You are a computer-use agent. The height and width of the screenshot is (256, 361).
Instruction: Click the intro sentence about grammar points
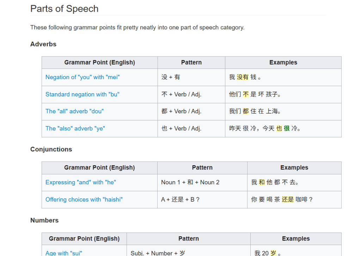(137, 28)
